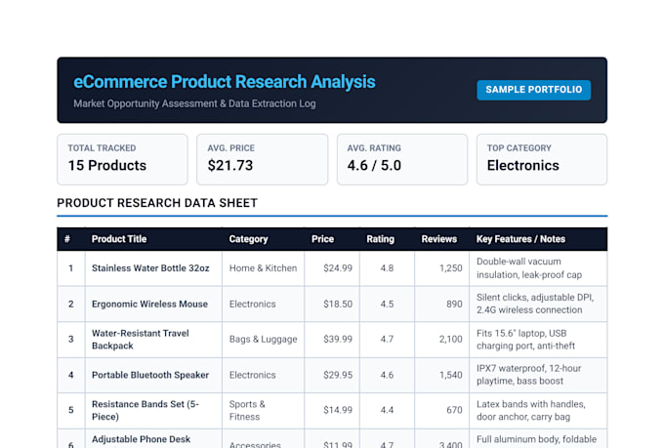Click row number 3 cell
This screenshot has width=664, height=448.
[x=71, y=340]
